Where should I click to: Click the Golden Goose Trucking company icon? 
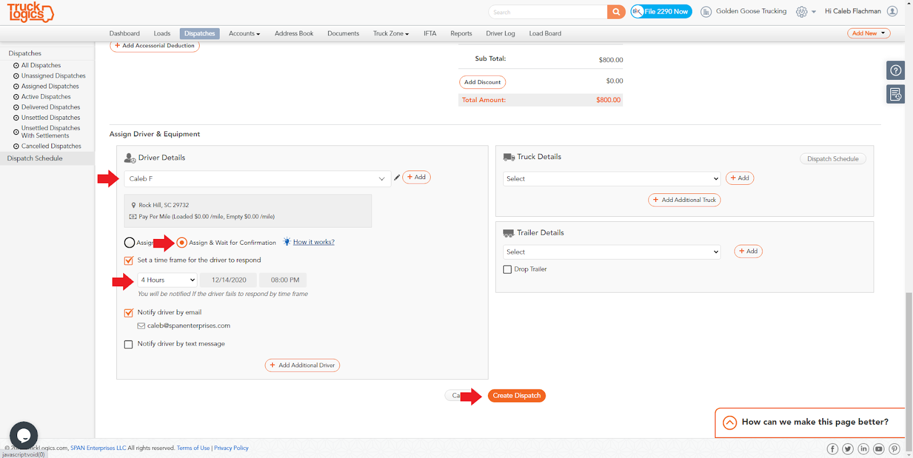706,12
